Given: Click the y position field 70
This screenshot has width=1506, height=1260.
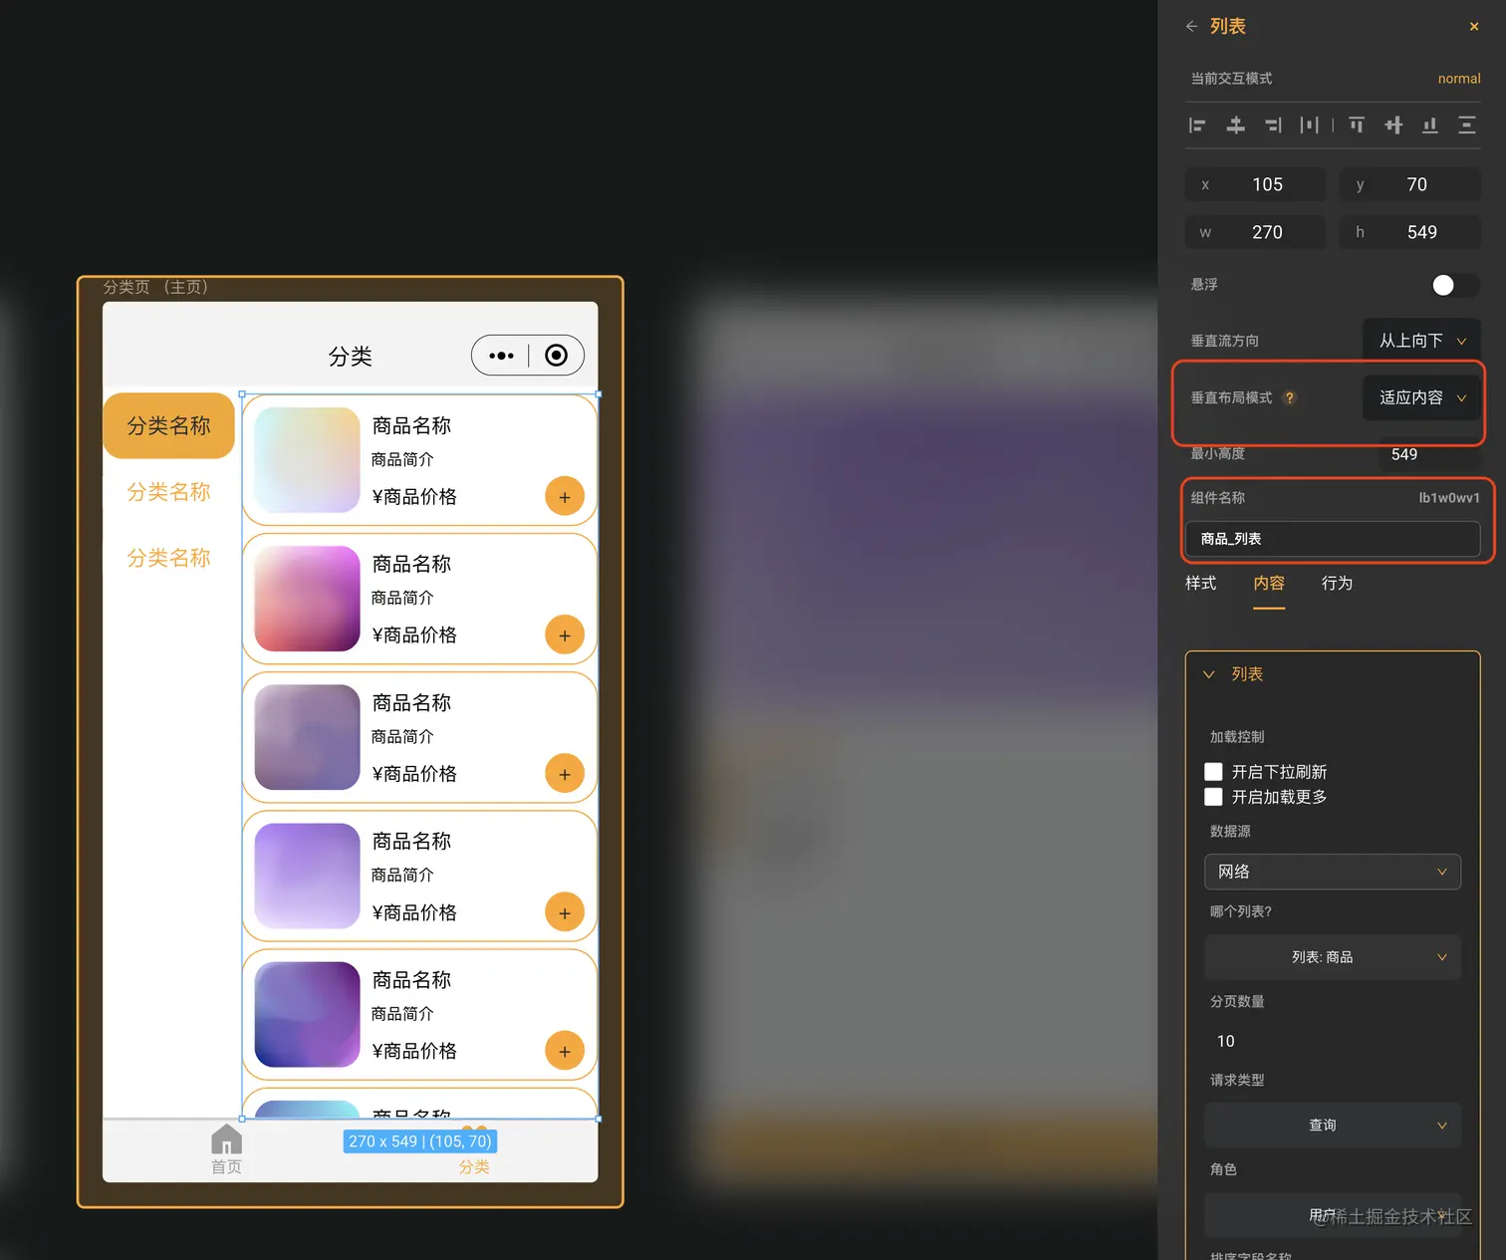Looking at the screenshot, I should click(1410, 184).
